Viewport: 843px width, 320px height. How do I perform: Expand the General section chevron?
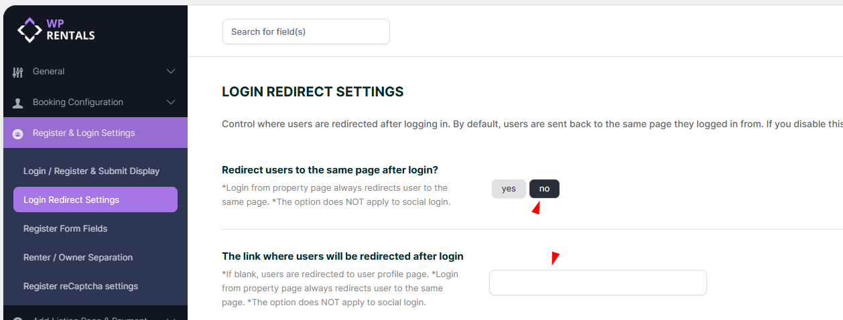(171, 72)
